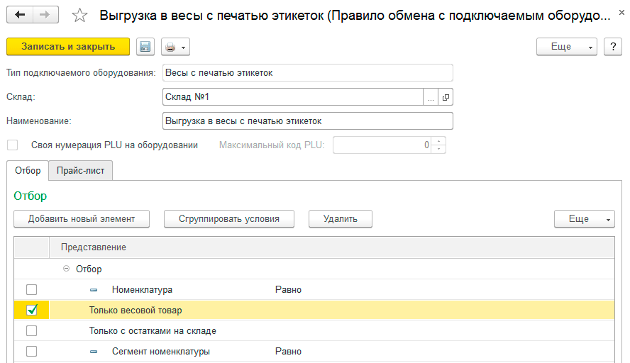Select the Отбор tab

point(28,171)
